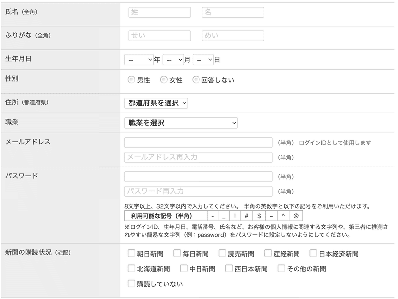This screenshot has width=398, height=299.
Task: Check the 西日本新聞 checkbox
Action: coord(229,268)
